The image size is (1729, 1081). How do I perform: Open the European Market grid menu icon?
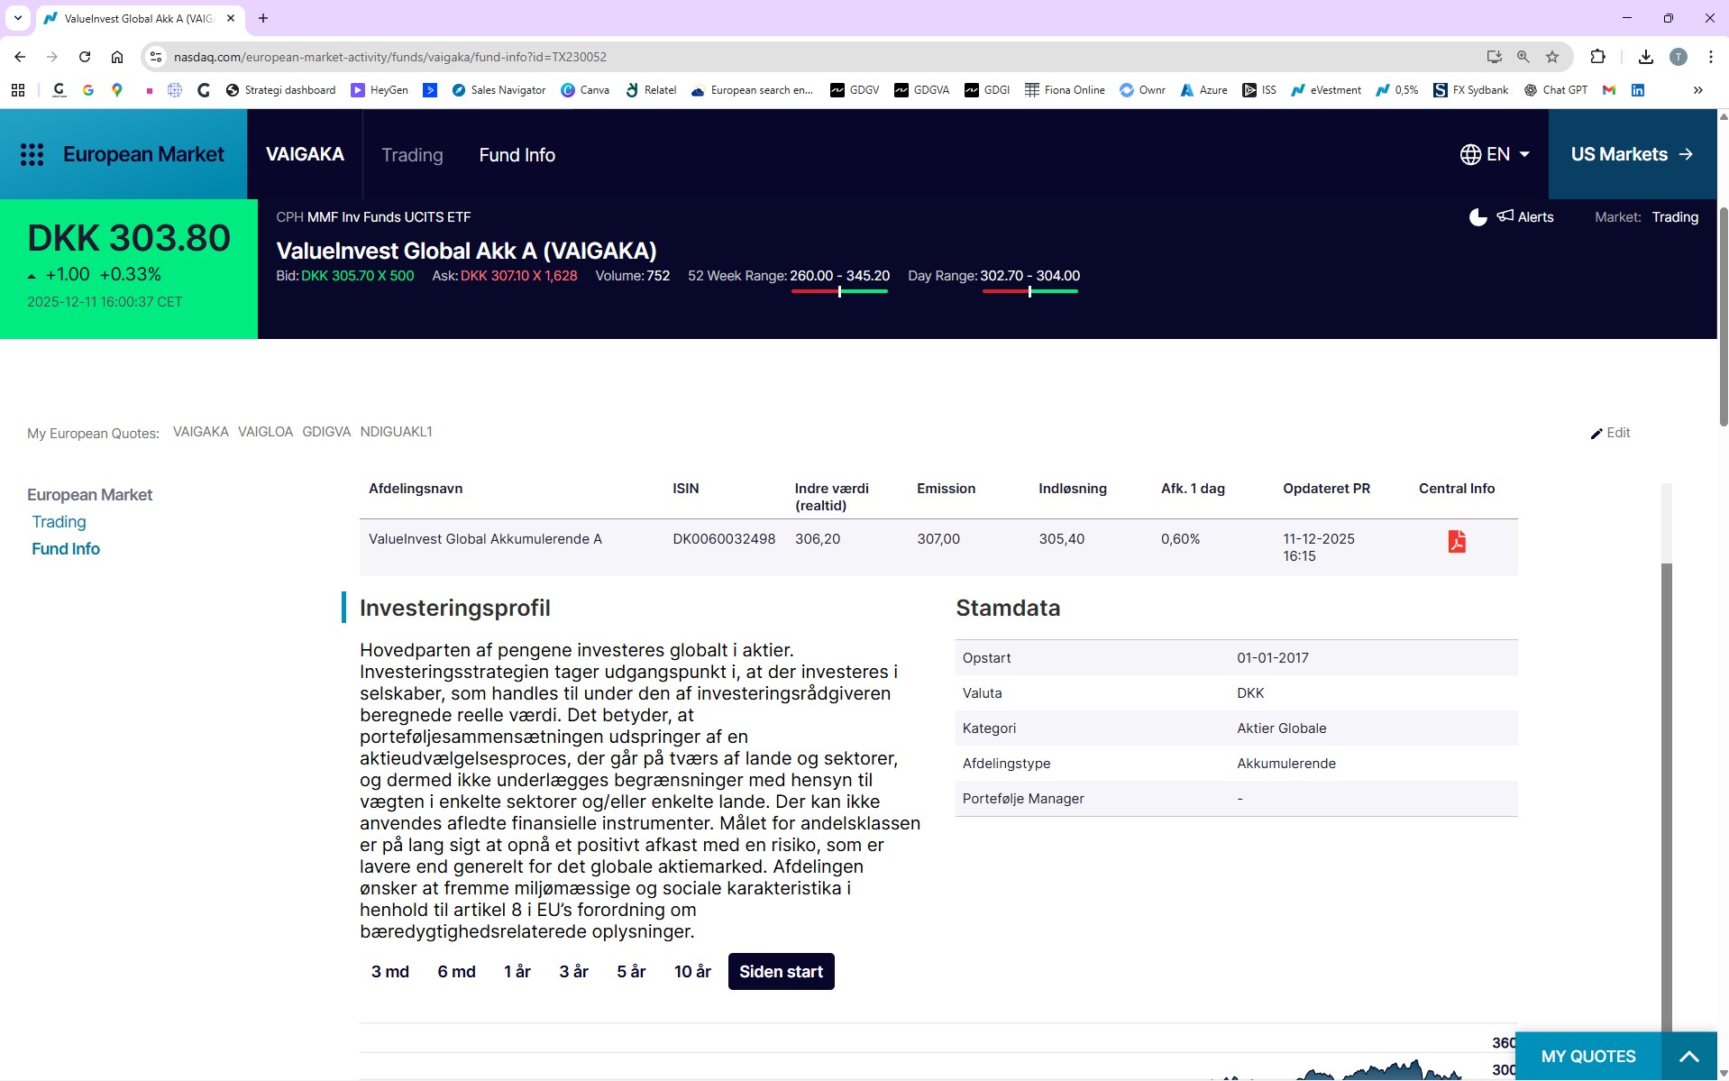point(32,155)
